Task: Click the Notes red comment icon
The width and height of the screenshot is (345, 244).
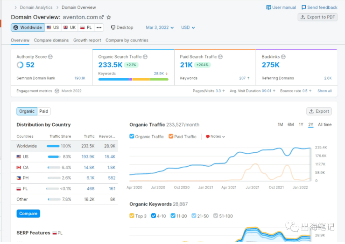Action: tap(207, 136)
